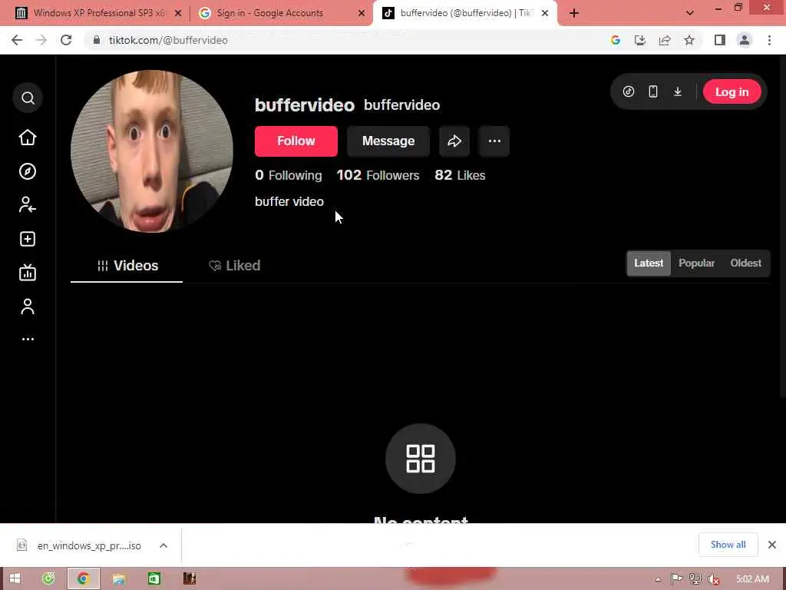Open the Chrome profile avatar
Viewport: 786px width, 590px height.
(x=745, y=40)
